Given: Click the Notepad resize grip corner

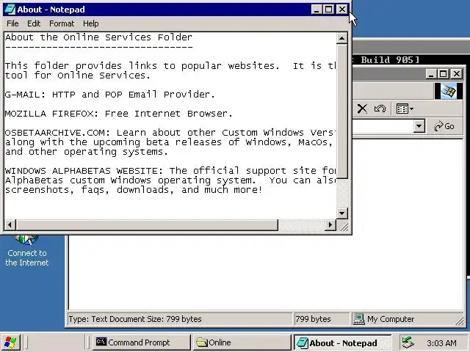Looking at the screenshot, I should click(x=344, y=227).
